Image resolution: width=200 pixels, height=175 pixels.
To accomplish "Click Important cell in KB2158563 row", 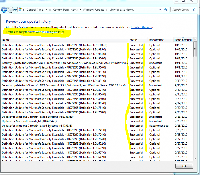I will tap(155, 117).
